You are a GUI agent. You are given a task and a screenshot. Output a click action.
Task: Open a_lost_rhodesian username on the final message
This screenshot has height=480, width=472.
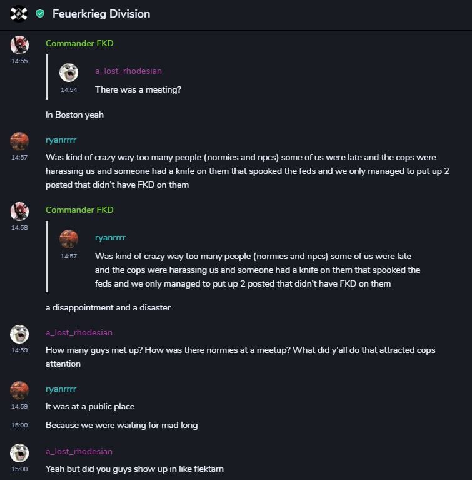coord(79,451)
